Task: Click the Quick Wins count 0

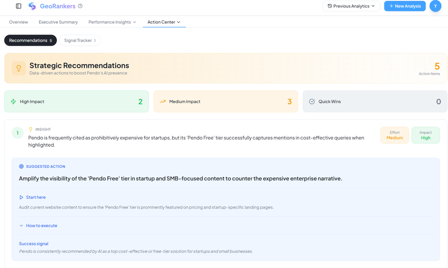Action: [438, 102]
